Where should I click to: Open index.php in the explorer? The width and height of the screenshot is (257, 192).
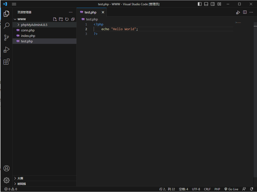(44, 36)
